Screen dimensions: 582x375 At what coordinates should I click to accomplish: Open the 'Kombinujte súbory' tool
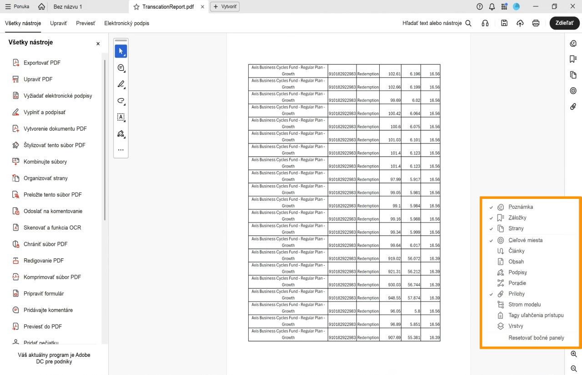pos(40,162)
